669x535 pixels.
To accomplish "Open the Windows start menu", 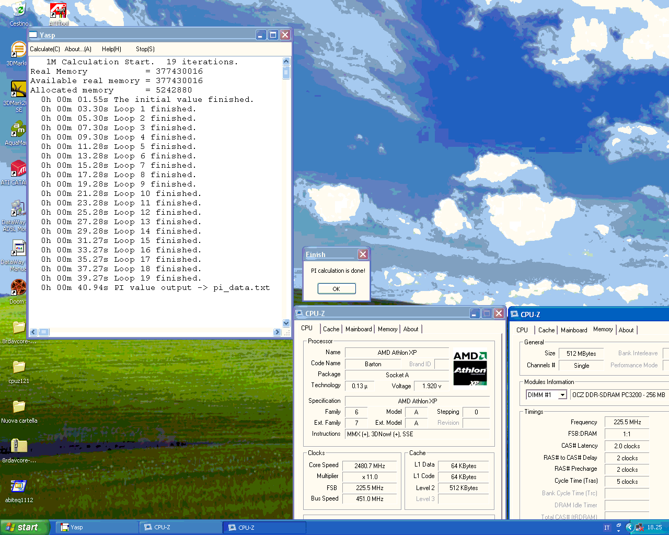I will (x=25, y=527).
